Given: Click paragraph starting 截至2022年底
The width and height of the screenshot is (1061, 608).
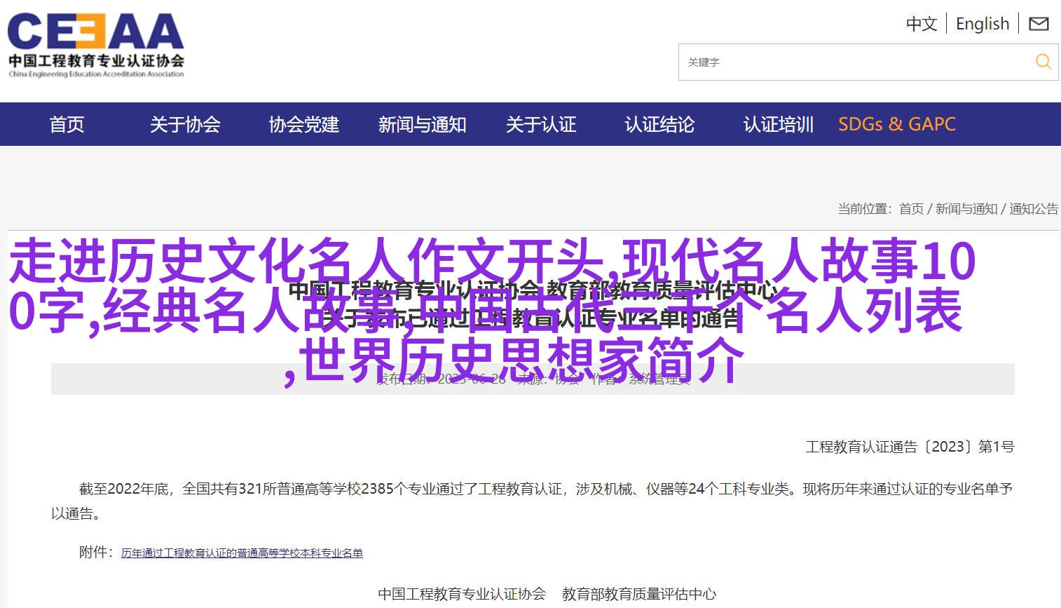Looking at the screenshot, I should [532, 501].
